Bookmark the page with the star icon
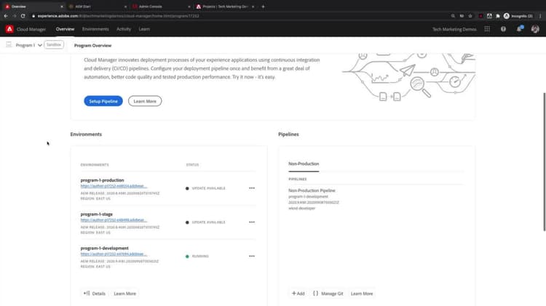Screen dimensions: 546x306 click(x=470, y=16)
